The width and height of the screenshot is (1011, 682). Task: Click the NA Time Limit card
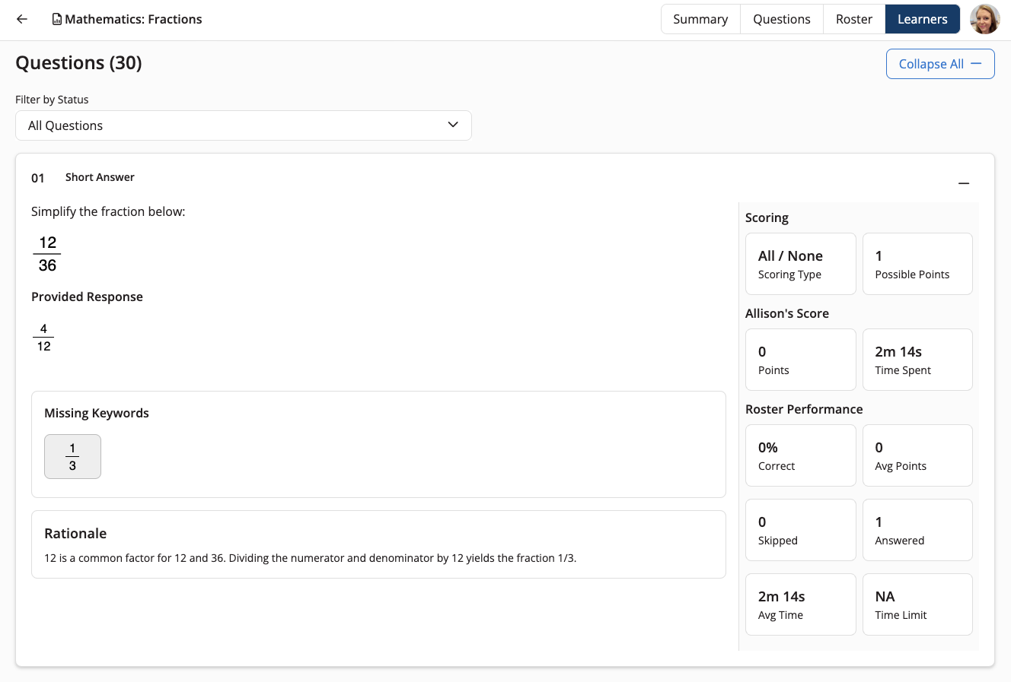click(917, 604)
